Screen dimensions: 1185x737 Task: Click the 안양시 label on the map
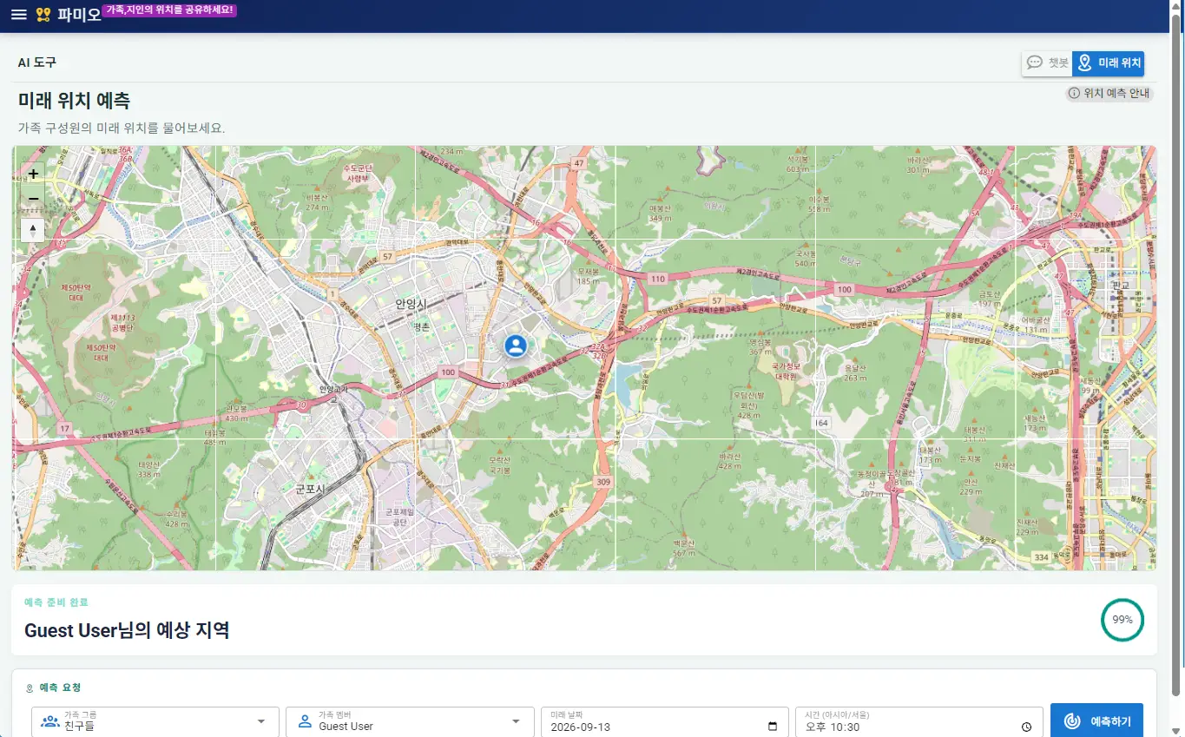pyautogui.click(x=411, y=304)
